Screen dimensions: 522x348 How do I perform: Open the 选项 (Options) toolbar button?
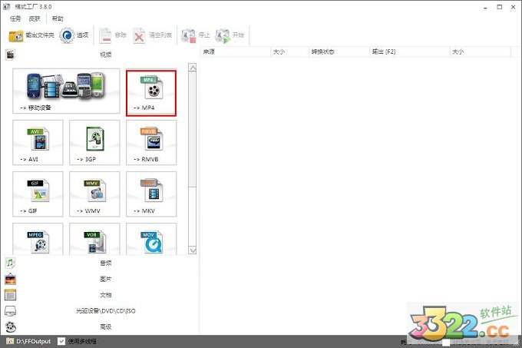tap(74, 35)
